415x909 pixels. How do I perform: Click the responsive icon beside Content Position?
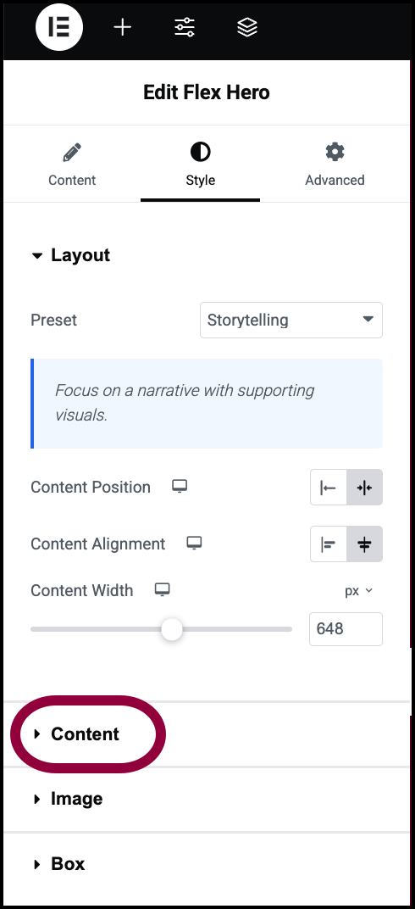(180, 487)
